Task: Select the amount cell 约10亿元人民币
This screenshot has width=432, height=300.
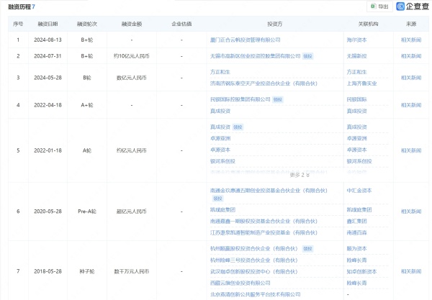Action: (x=132, y=56)
